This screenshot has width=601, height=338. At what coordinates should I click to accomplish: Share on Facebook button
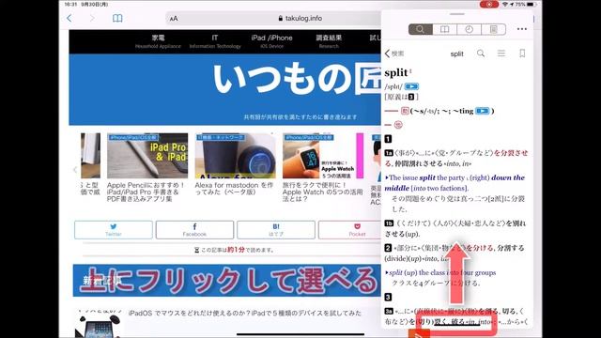[194, 229]
